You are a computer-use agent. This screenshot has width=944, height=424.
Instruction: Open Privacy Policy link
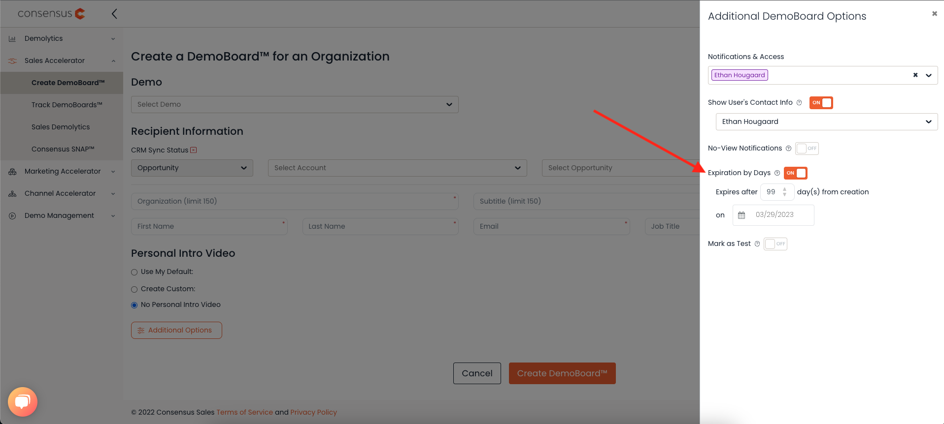tap(313, 412)
